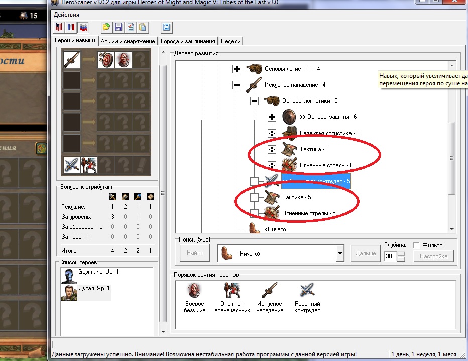Click the defense attribute column icon
Viewport: 468px width, 361px height.
(125, 197)
